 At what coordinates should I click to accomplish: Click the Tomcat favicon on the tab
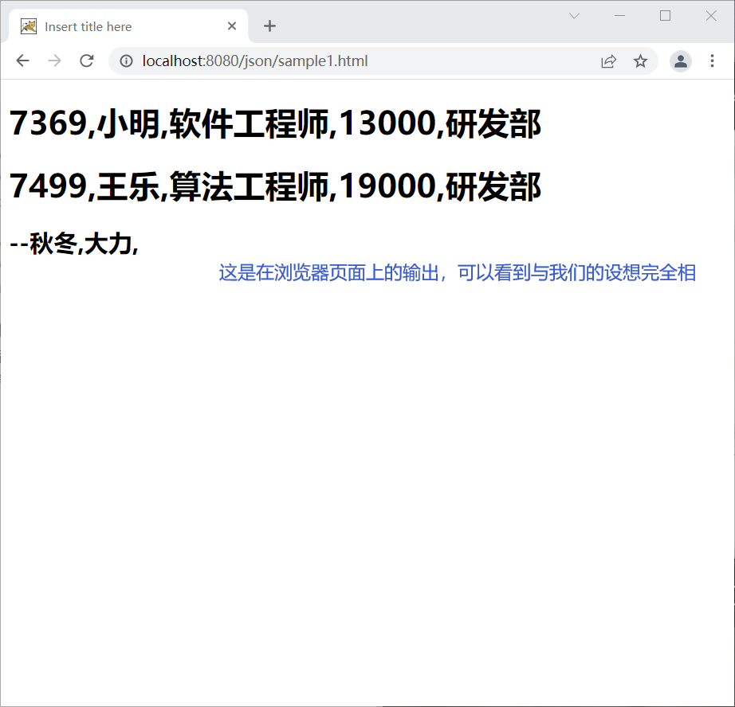click(29, 27)
